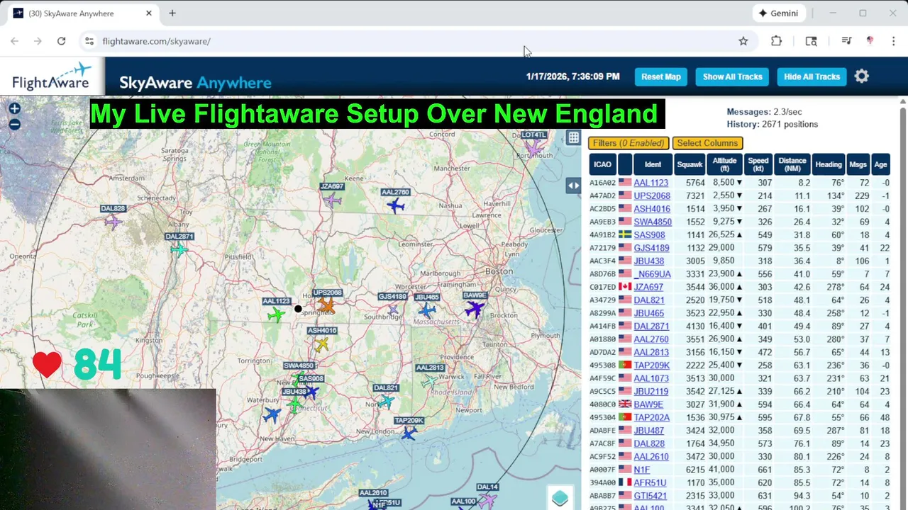This screenshot has width=908, height=510.
Task: Select the UPS2068 aircraft on the map
Action: click(326, 305)
